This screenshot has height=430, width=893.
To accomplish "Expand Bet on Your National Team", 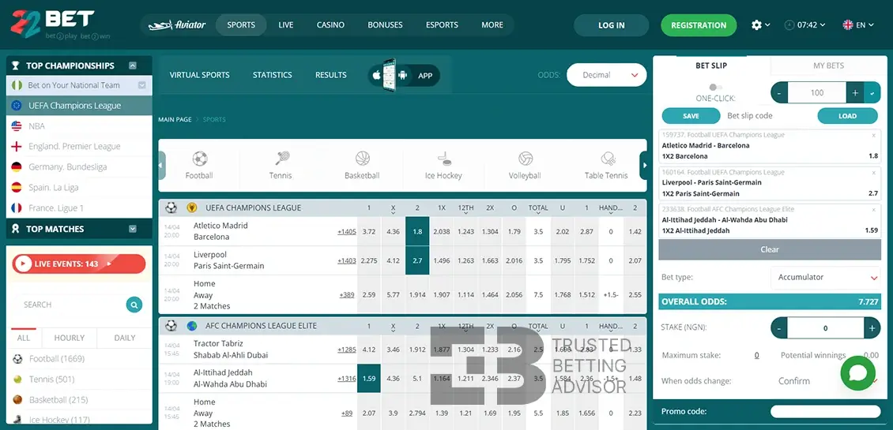I will click(x=141, y=85).
